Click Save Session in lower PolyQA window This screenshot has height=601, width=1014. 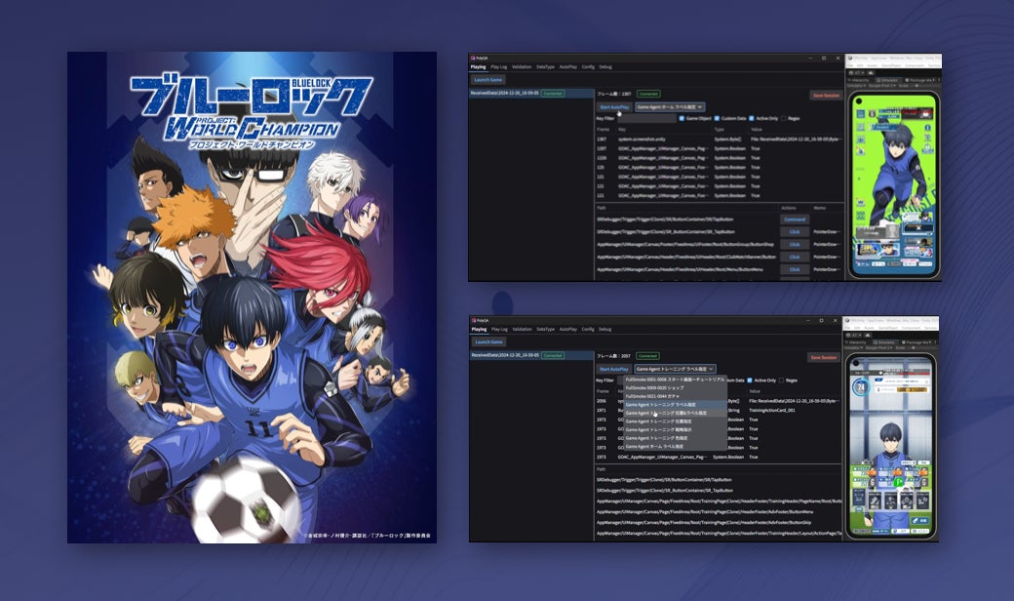[x=823, y=357]
